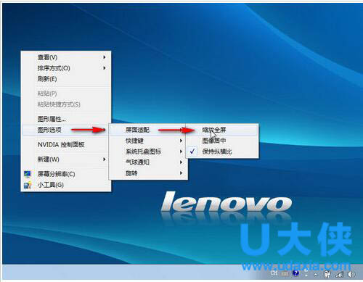Click the keyboard icon in the language bar
The height and width of the screenshot is (282, 363).
tap(285, 273)
